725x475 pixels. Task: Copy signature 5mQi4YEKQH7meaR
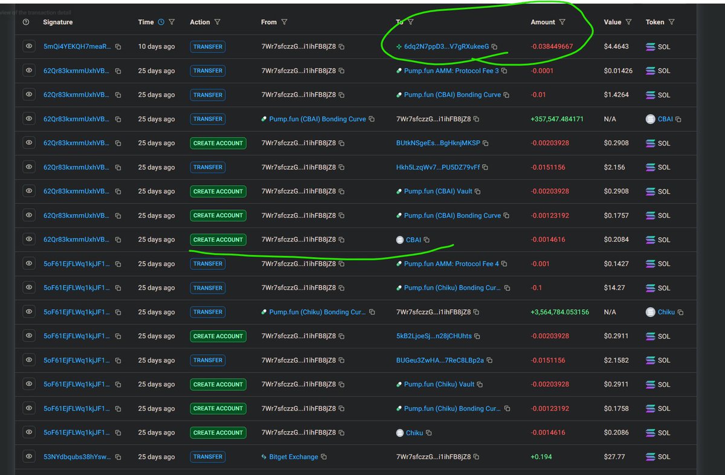coord(118,46)
